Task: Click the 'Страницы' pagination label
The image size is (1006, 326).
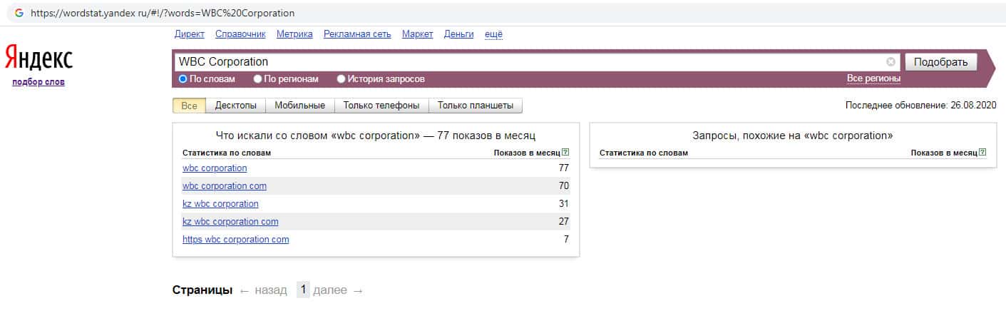Action: [202, 290]
